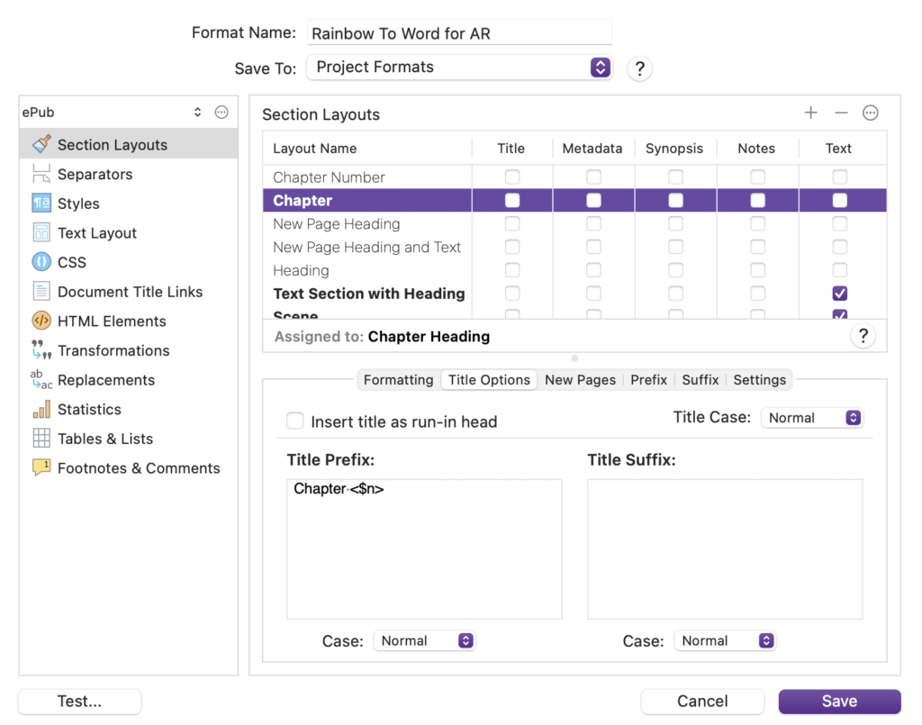The width and height of the screenshot is (922, 725).
Task: Click the Test button
Action: coord(78,702)
